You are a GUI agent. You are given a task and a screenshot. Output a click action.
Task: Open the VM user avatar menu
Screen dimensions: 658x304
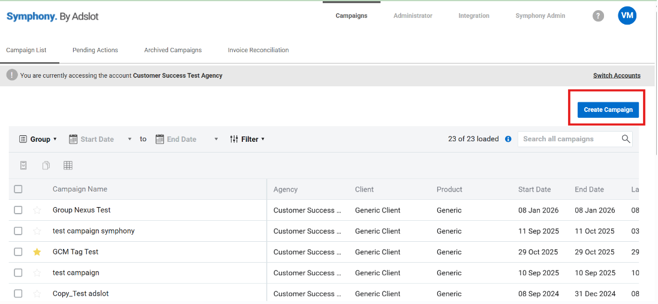point(627,16)
